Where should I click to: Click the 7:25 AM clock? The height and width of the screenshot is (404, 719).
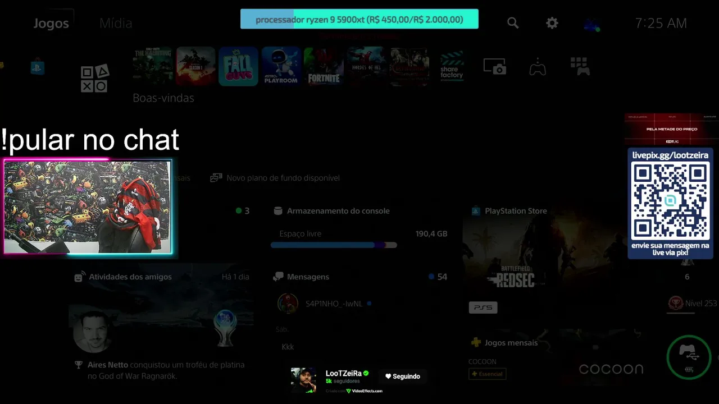[661, 23]
